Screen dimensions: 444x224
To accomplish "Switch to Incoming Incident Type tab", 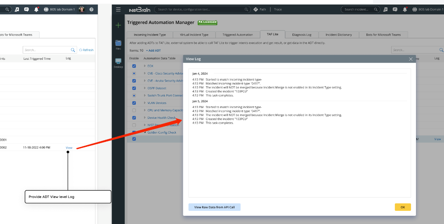I will click(x=150, y=35).
